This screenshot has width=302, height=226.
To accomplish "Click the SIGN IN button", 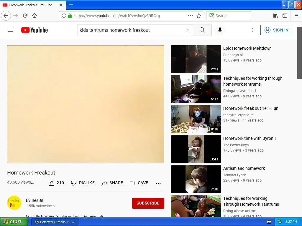I will point(276,30).
